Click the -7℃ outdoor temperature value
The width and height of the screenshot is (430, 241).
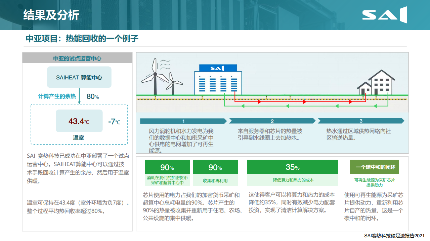pos(114,122)
